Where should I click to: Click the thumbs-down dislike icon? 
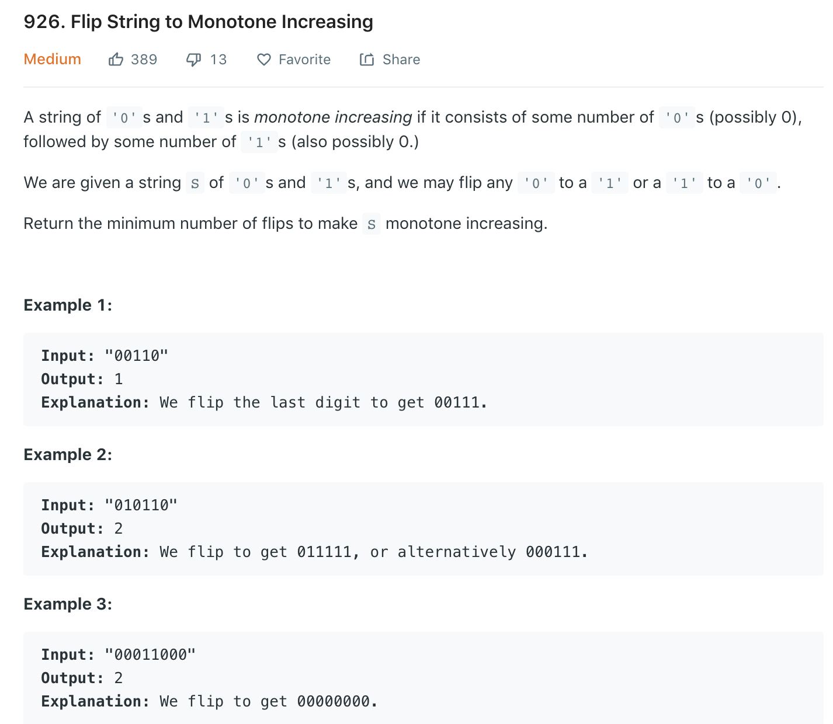click(193, 60)
